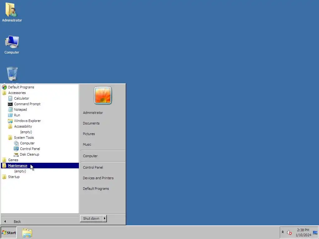Expand the Startup folder
319x239 pixels.
[x=11, y=177]
